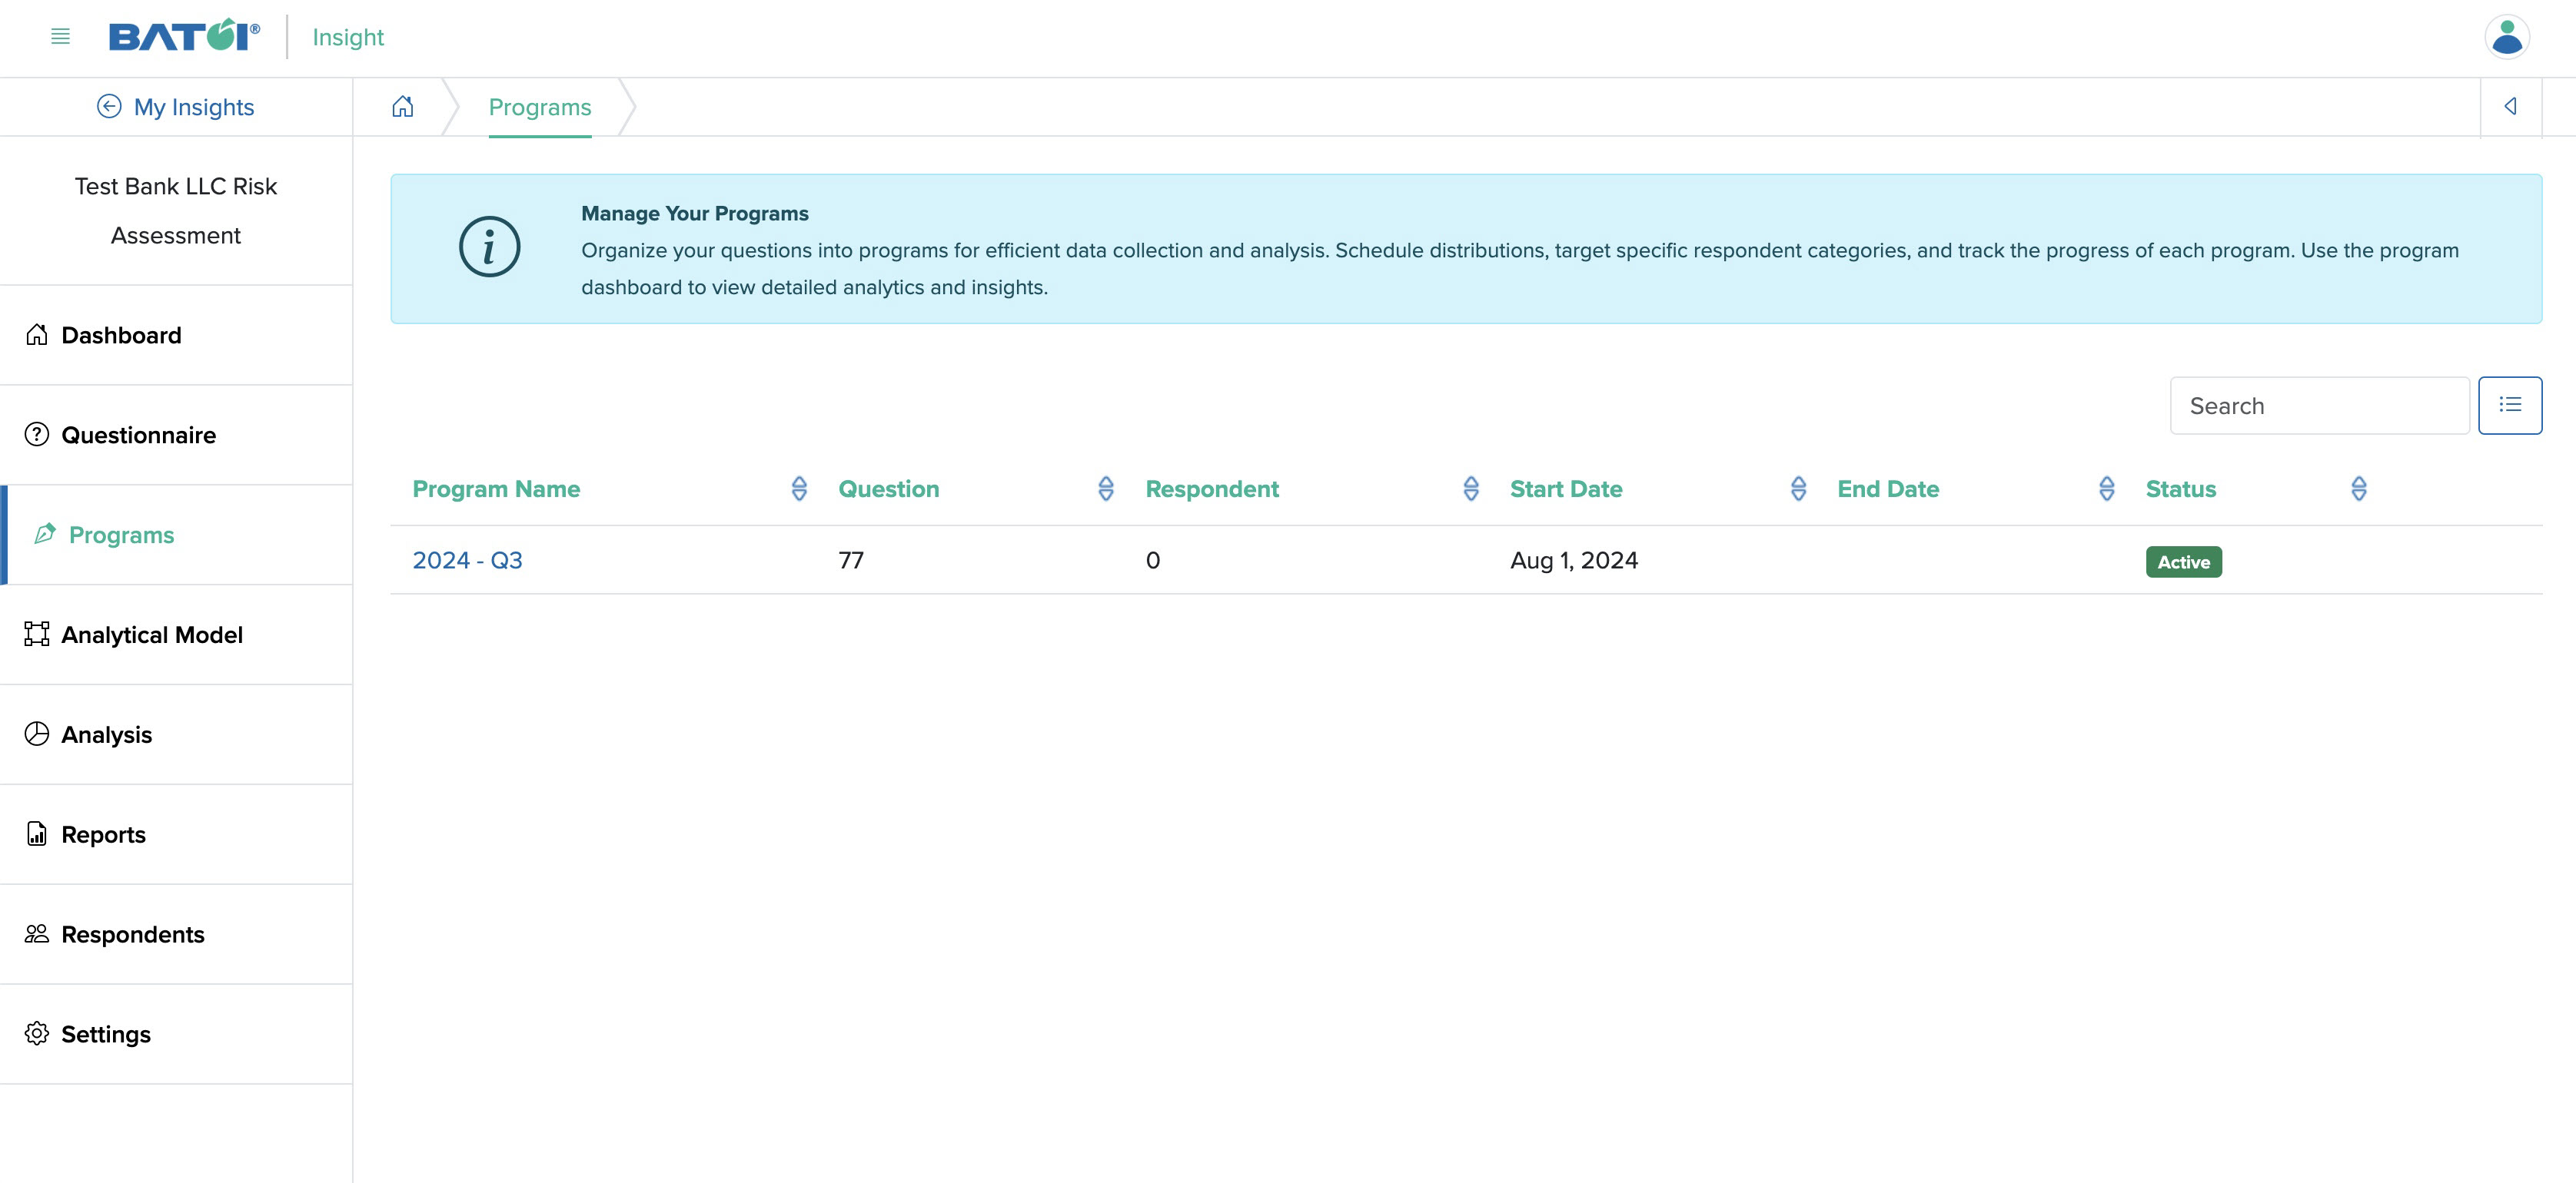Click the My Insights back arrow
The image size is (2576, 1183).
[x=108, y=107]
